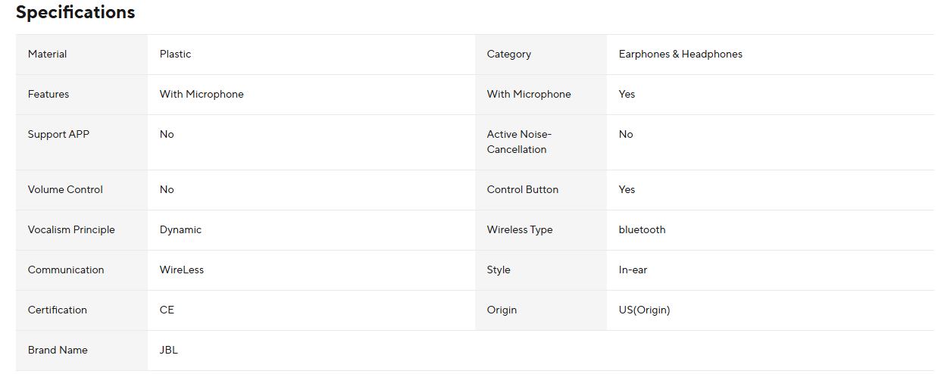This screenshot has width=938, height=374.
Task: Click the CE certification value
Action: coord(167,310)
